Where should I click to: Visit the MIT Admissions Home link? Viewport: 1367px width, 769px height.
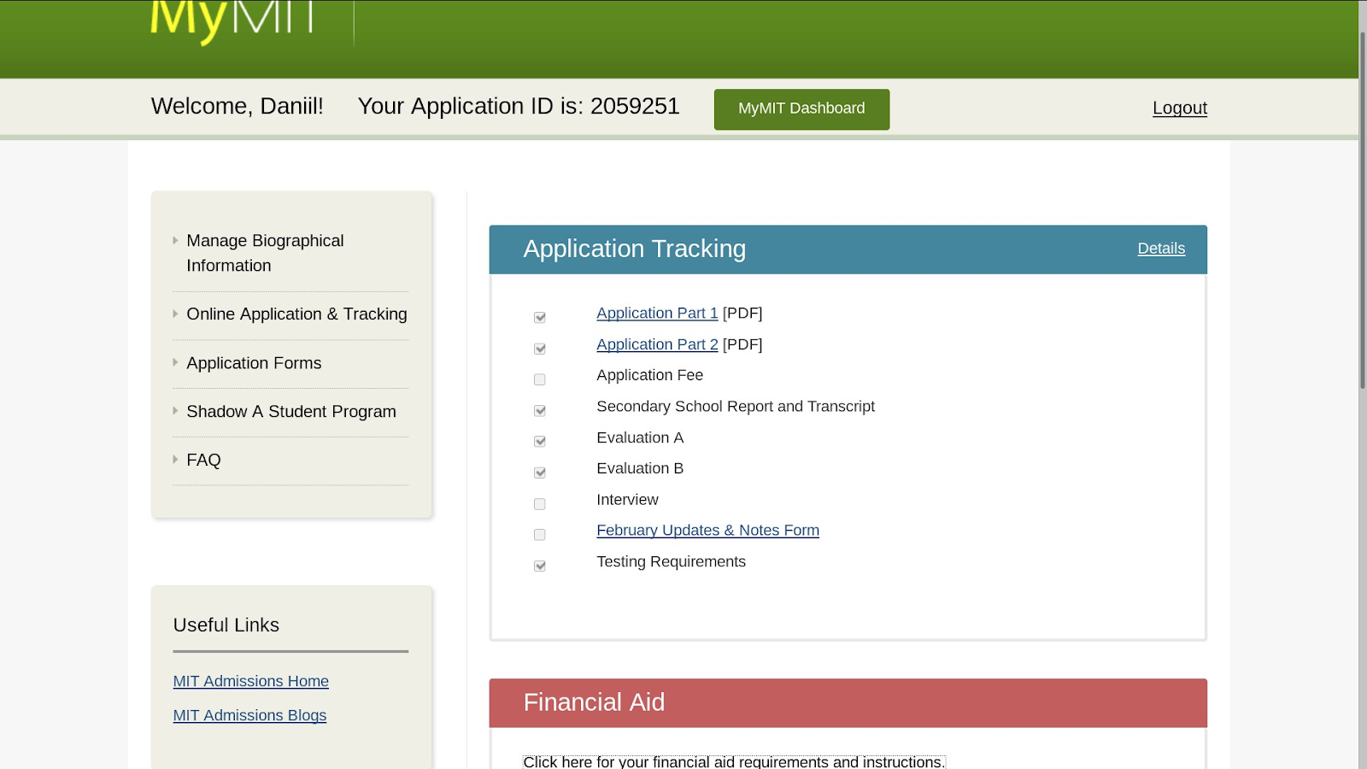250,681
